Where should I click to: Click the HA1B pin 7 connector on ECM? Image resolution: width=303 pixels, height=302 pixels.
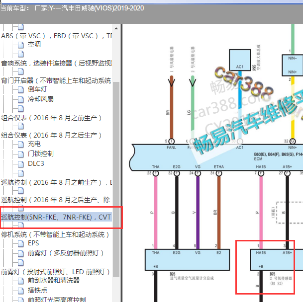click(x=261, y=173)
